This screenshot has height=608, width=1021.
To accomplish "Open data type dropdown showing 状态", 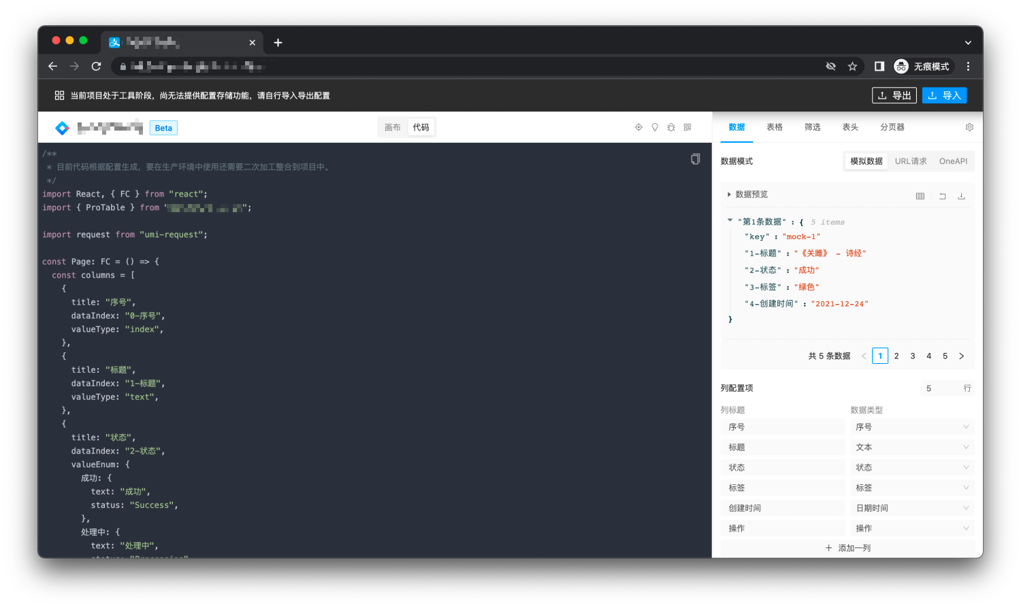I will 912,468.
